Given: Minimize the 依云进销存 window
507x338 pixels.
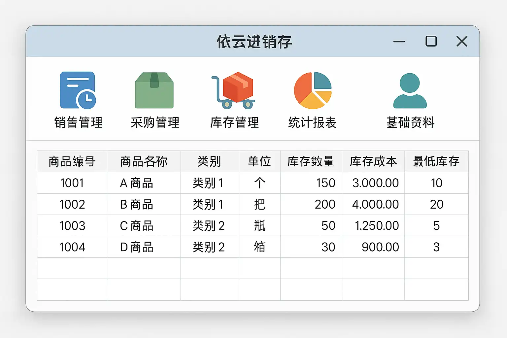Looking at the screenshot, I should (399, 42).
